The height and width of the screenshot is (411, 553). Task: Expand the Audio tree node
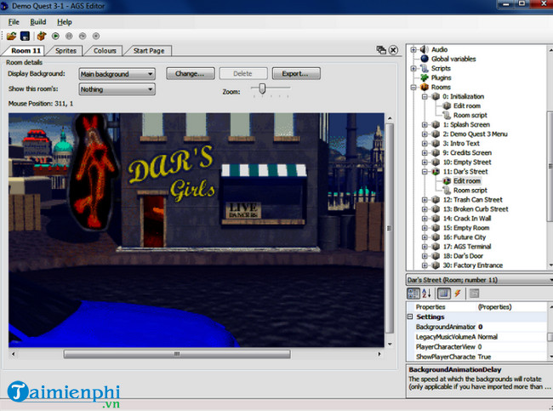click(x=413, y=49)
